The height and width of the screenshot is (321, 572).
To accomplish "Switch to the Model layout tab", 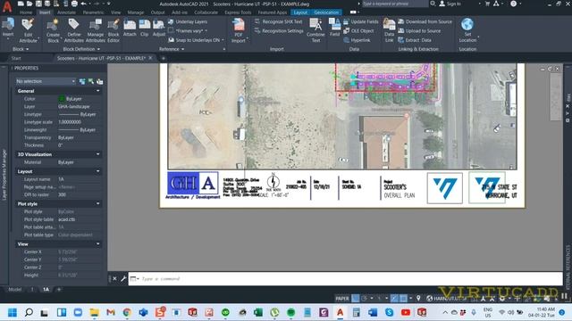I will coord(15,290).
